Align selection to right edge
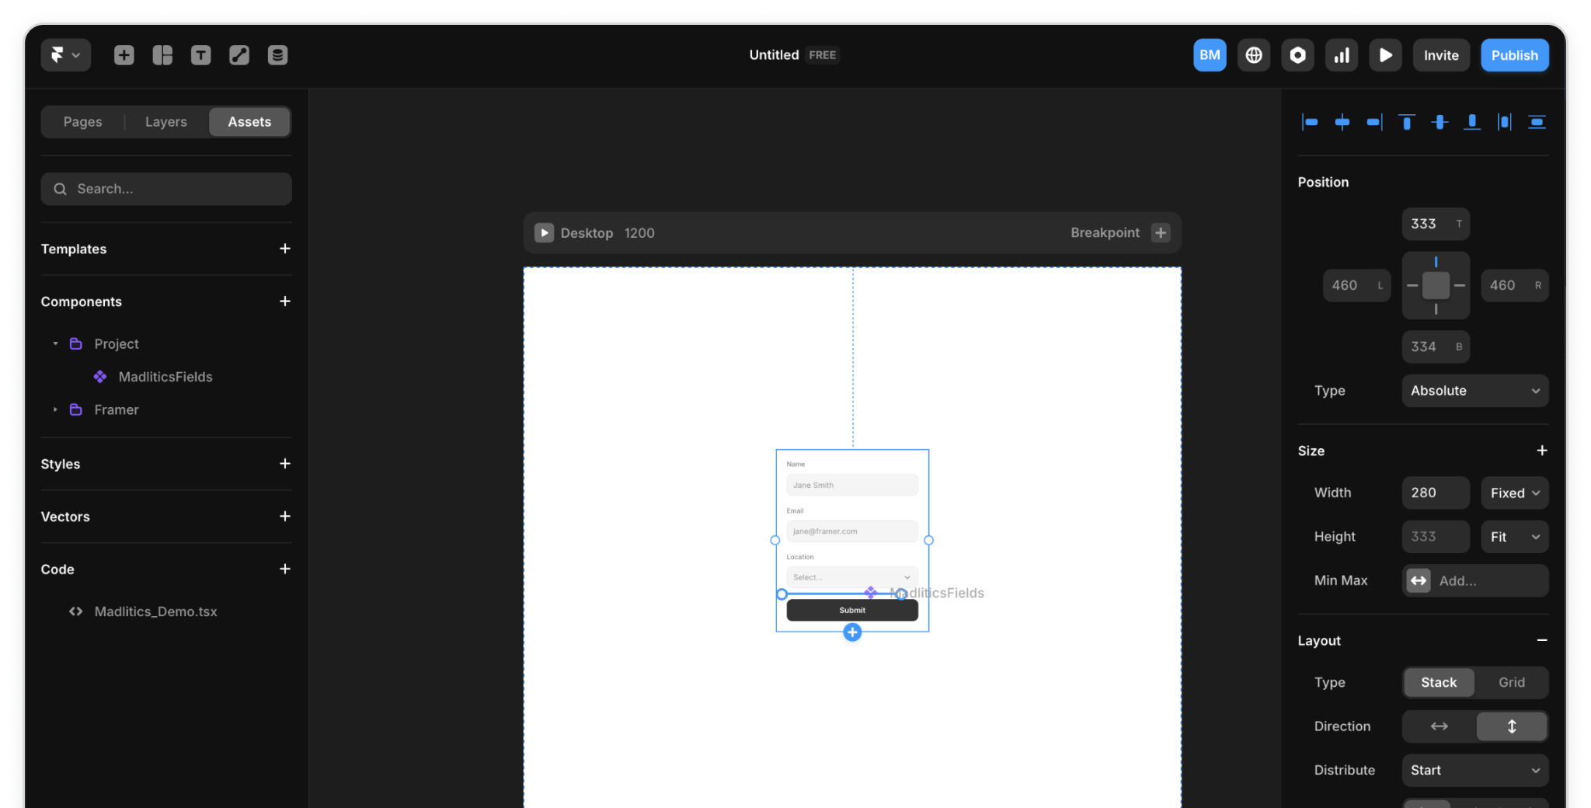Viewport: 1591px width, 808px height. (1374, 122)
